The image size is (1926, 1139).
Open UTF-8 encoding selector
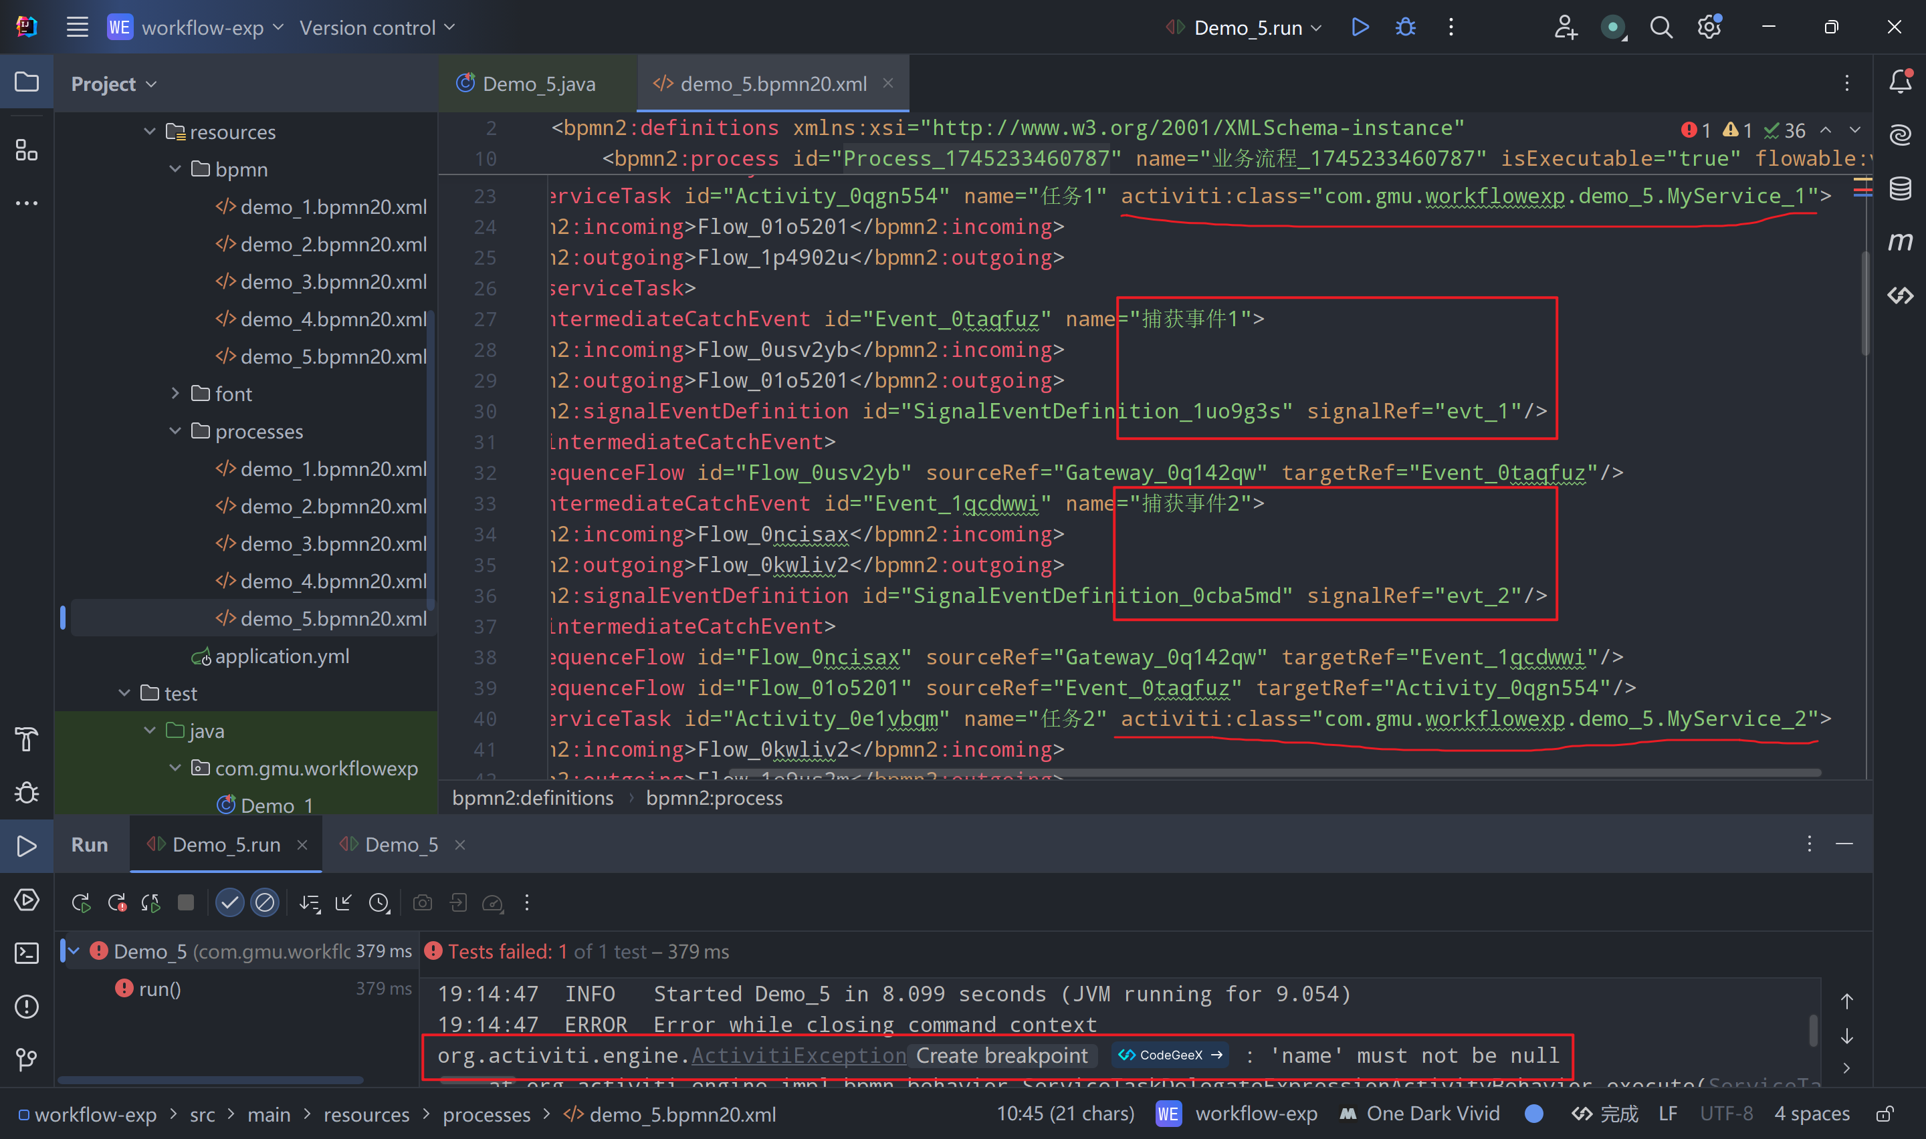coord(1727,1114)
